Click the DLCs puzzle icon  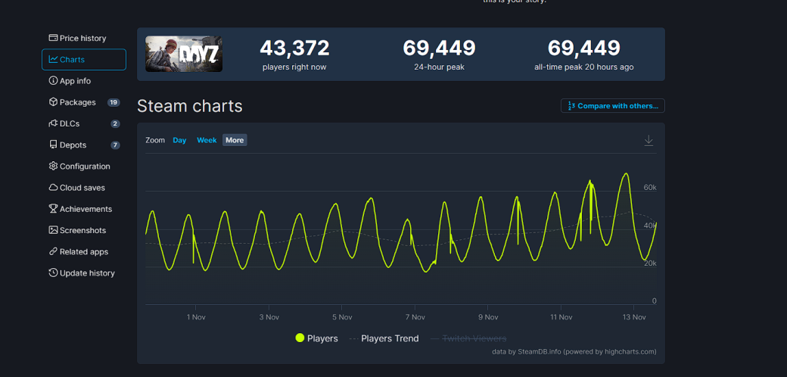pyautogui.click(x=53, y=123)
